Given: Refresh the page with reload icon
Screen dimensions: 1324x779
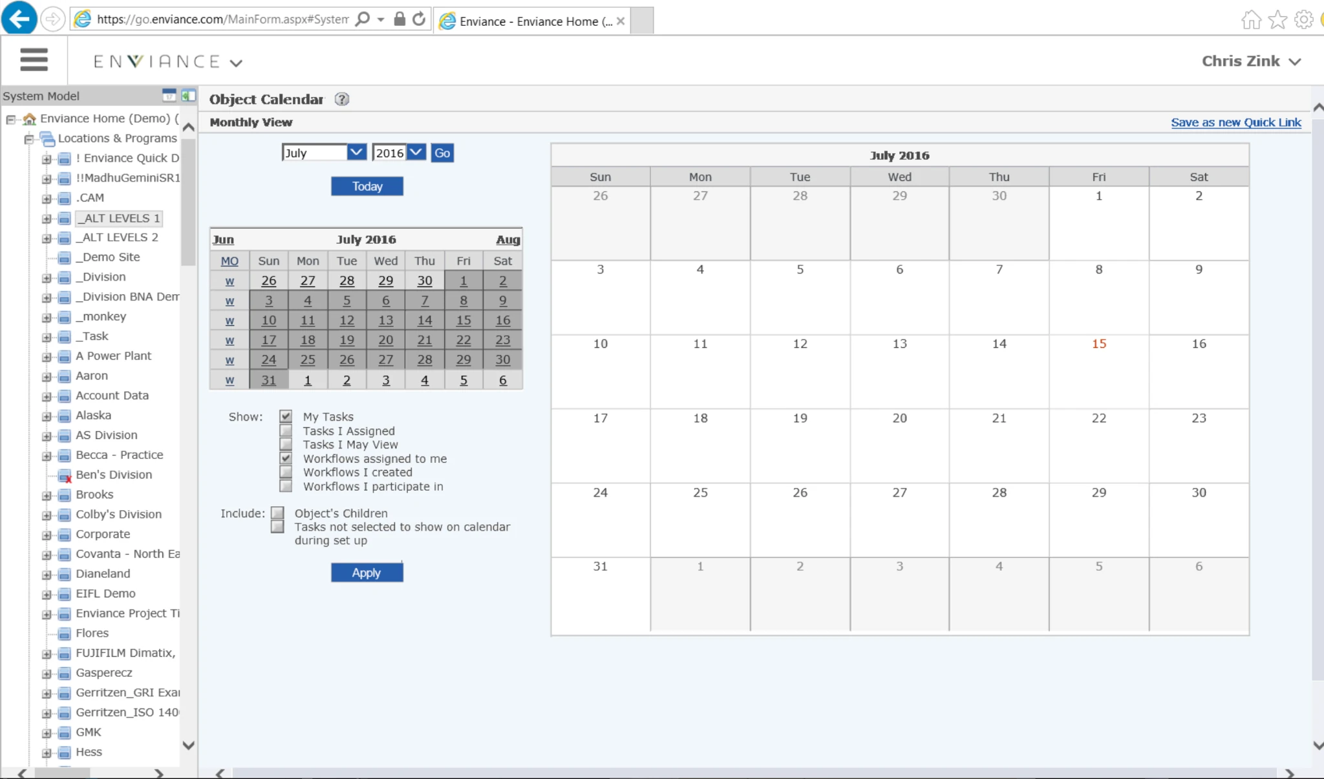Looking at the screenshot, I should click(419, 19).
